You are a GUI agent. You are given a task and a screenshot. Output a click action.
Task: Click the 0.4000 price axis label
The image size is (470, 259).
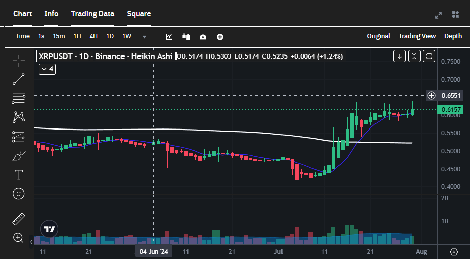coord(451,187)
